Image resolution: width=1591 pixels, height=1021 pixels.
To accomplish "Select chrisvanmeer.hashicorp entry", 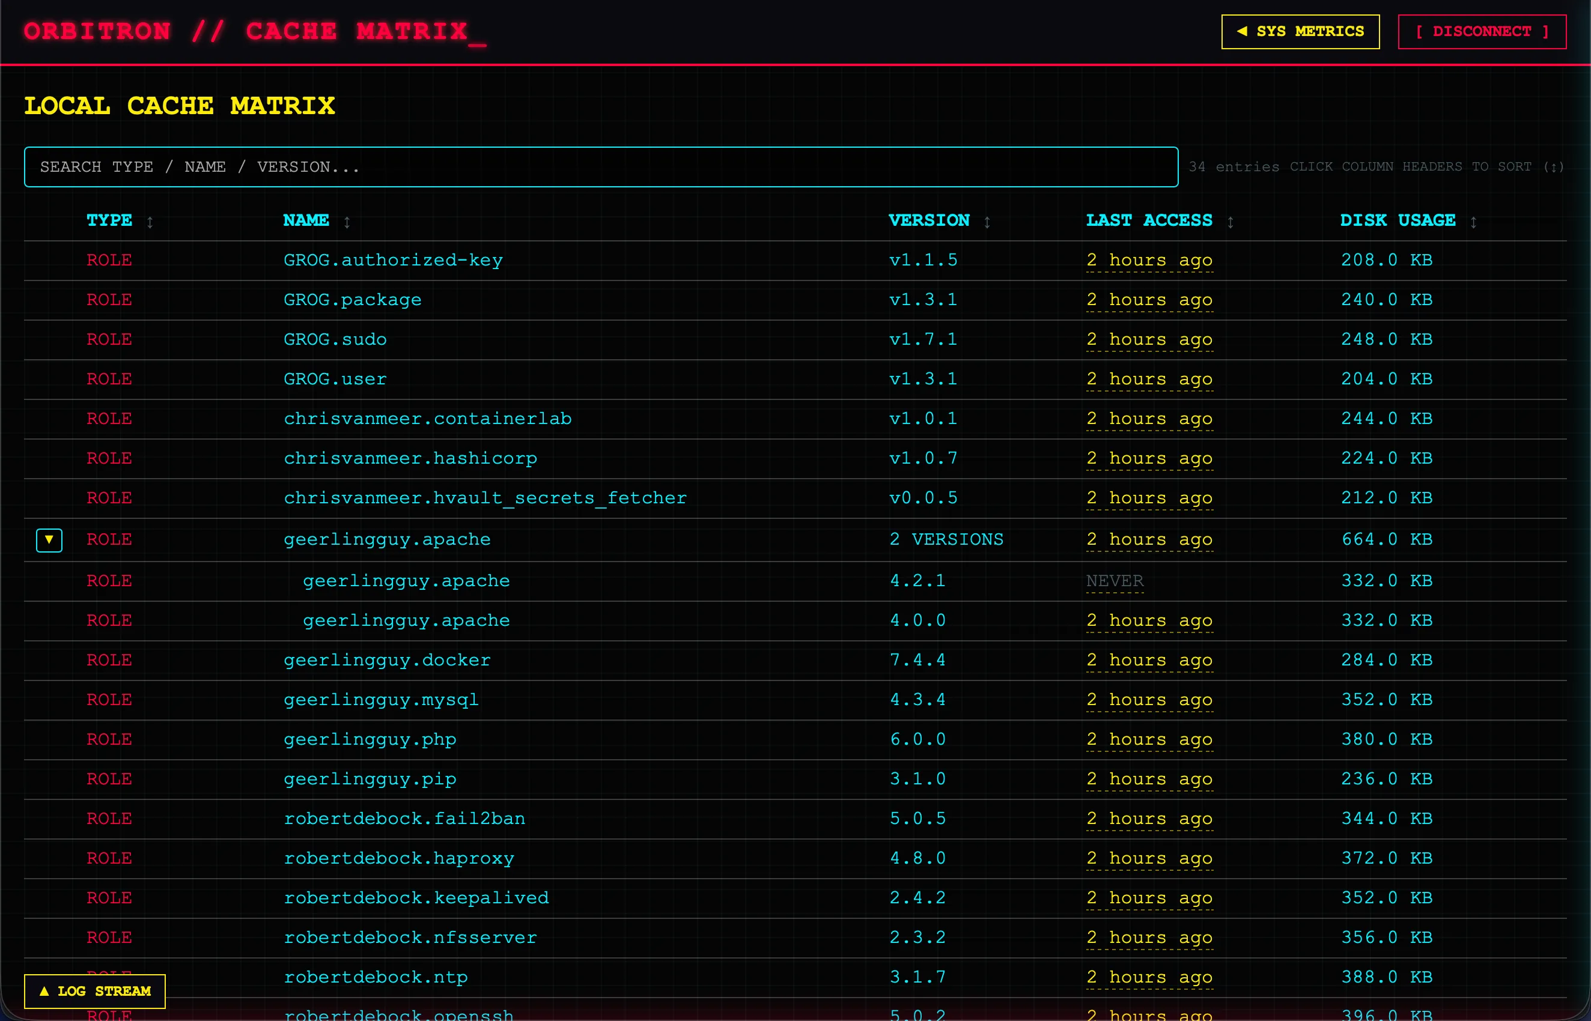I will [x=410, y=458].
